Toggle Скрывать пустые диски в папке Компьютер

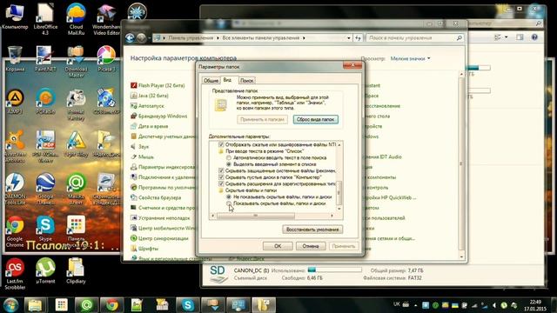coord(221,177)
